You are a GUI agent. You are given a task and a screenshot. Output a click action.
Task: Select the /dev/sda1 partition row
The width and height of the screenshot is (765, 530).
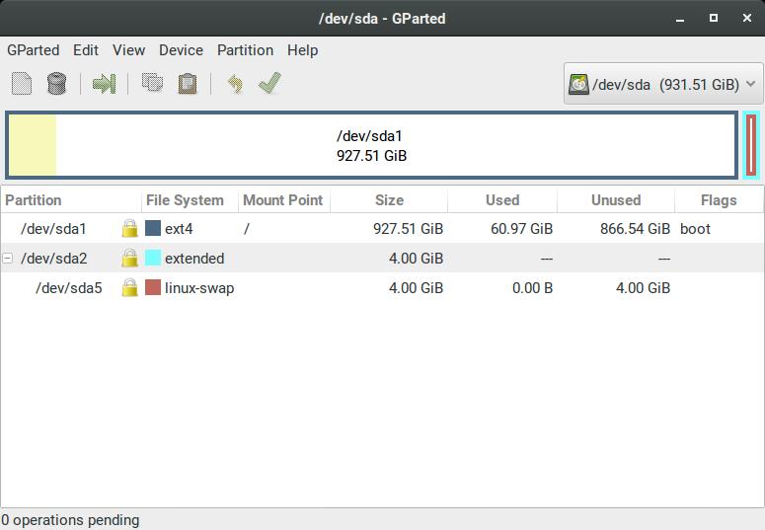click(382, 228)
